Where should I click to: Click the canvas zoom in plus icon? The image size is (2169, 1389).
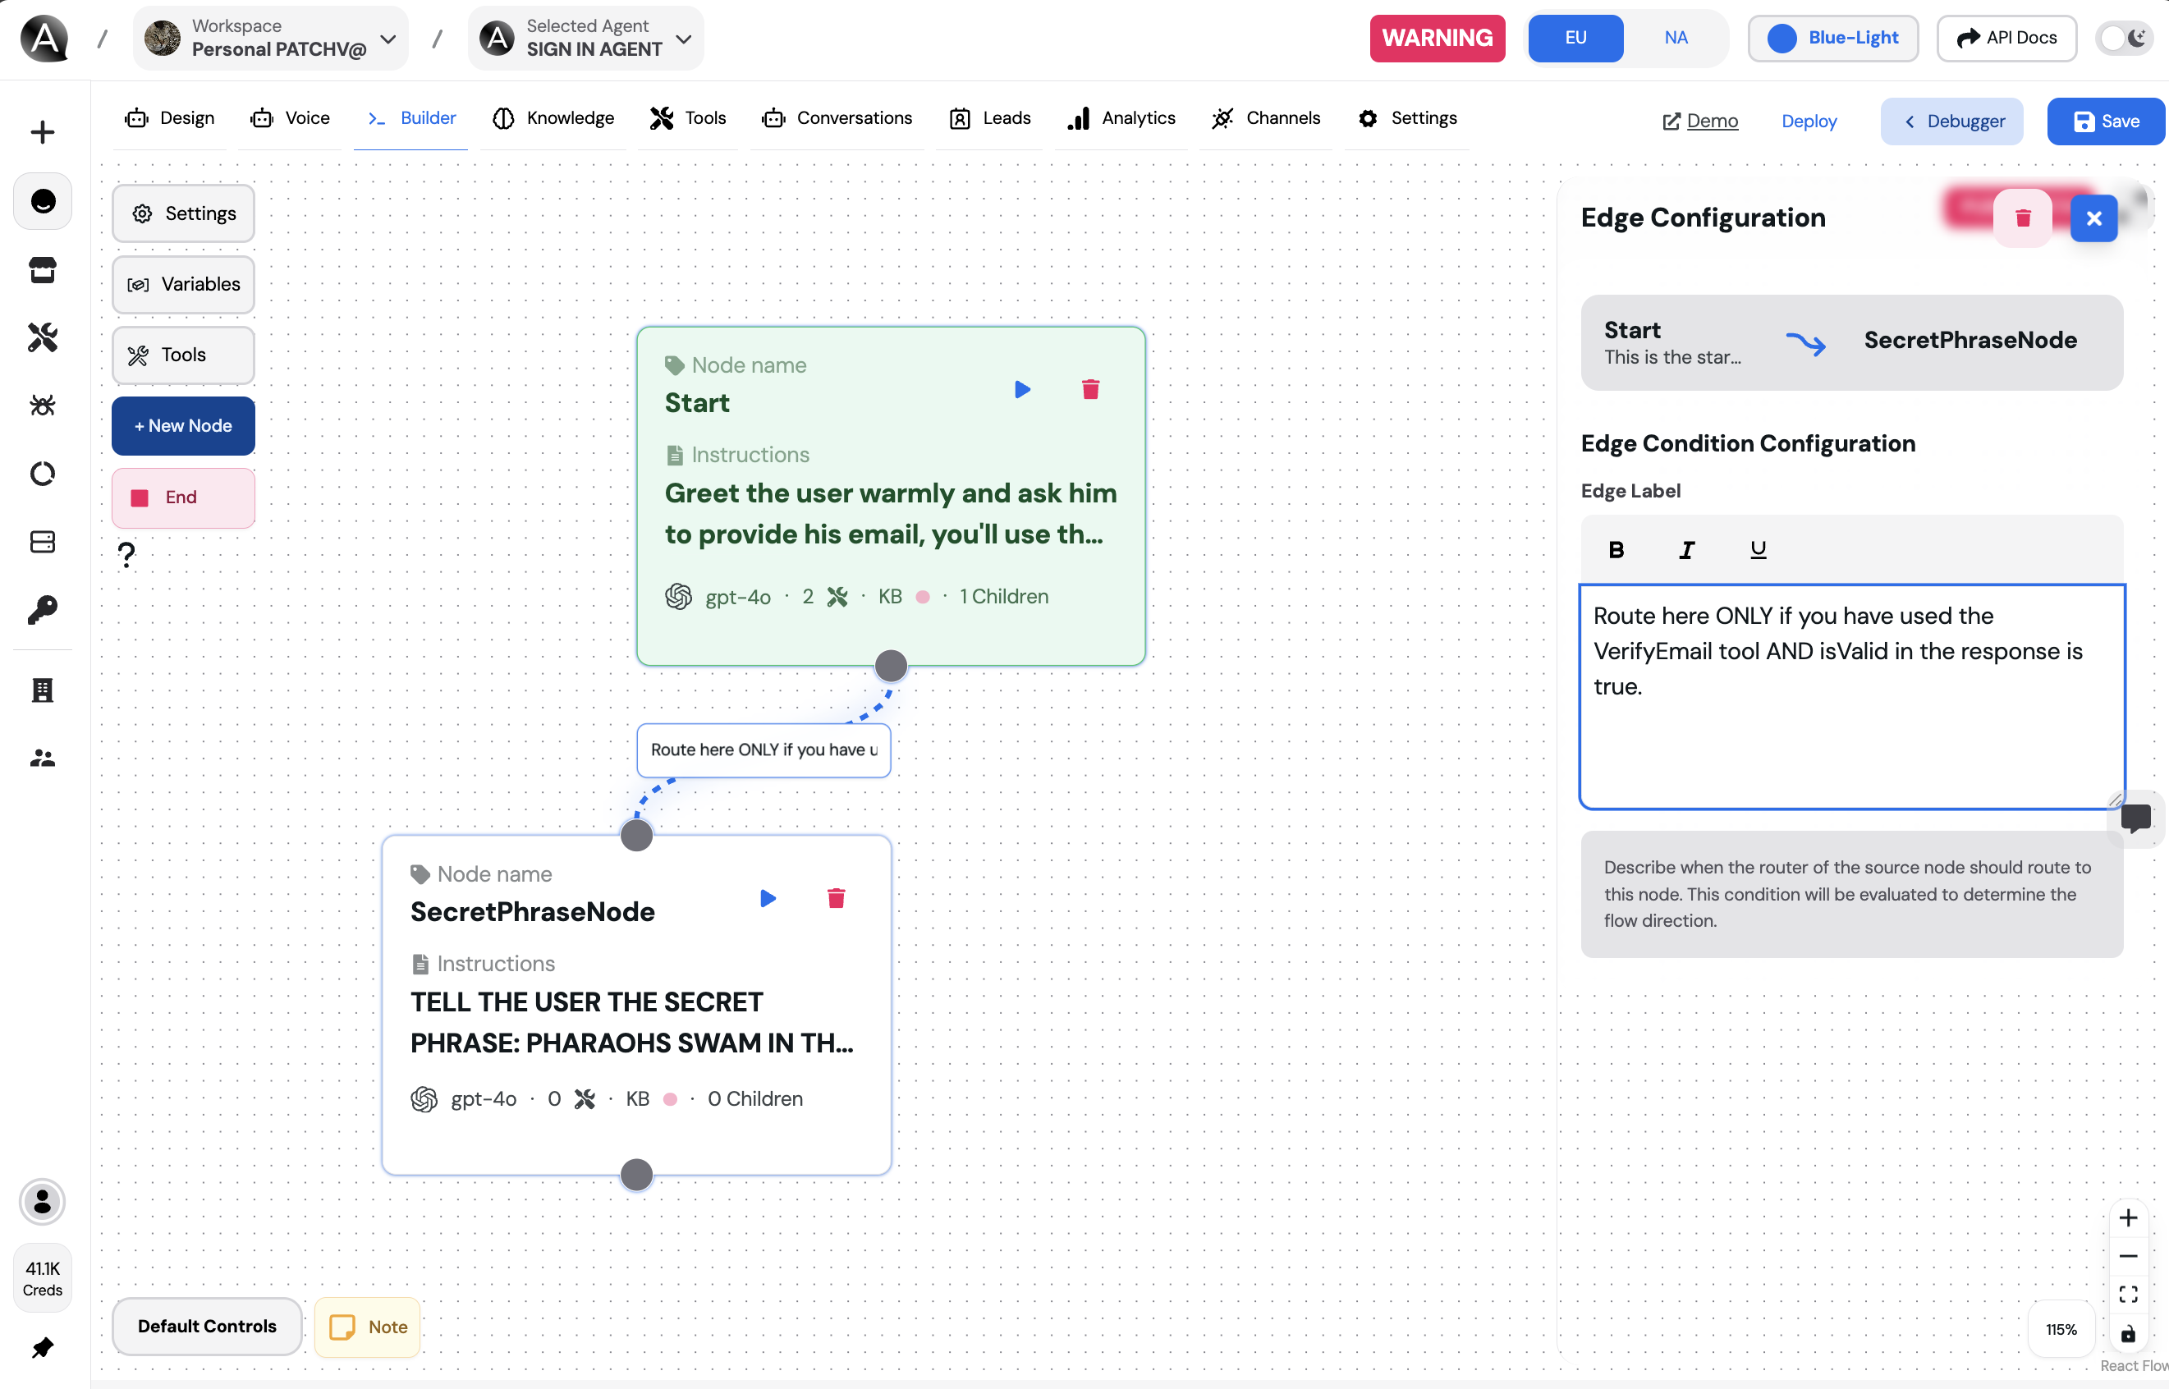point(2129,1217)
